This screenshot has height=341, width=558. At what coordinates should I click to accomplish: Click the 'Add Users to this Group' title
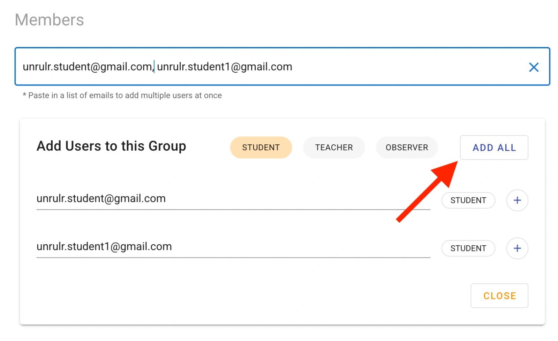pos(111,146)
